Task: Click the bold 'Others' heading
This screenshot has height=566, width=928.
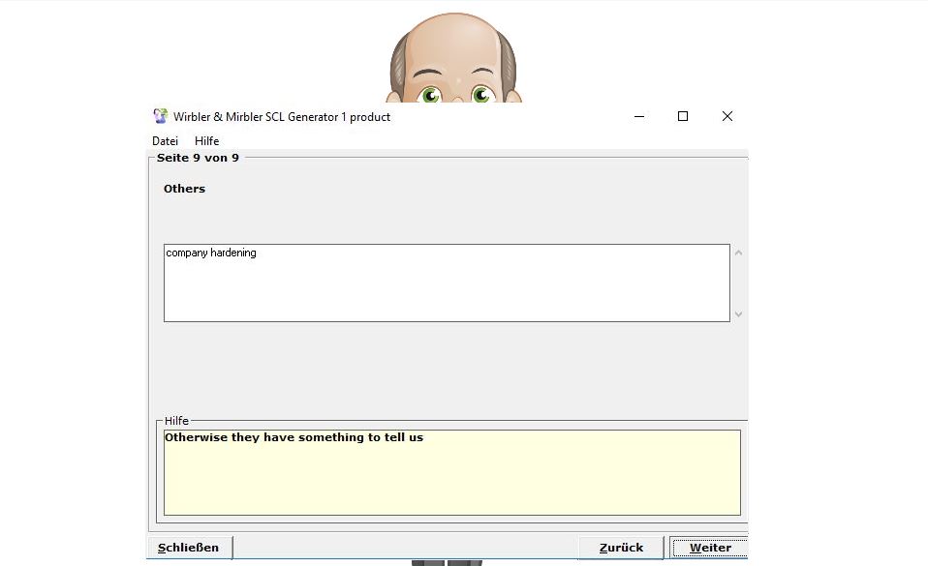Action: pyautogui.click(x=184, y=189)
